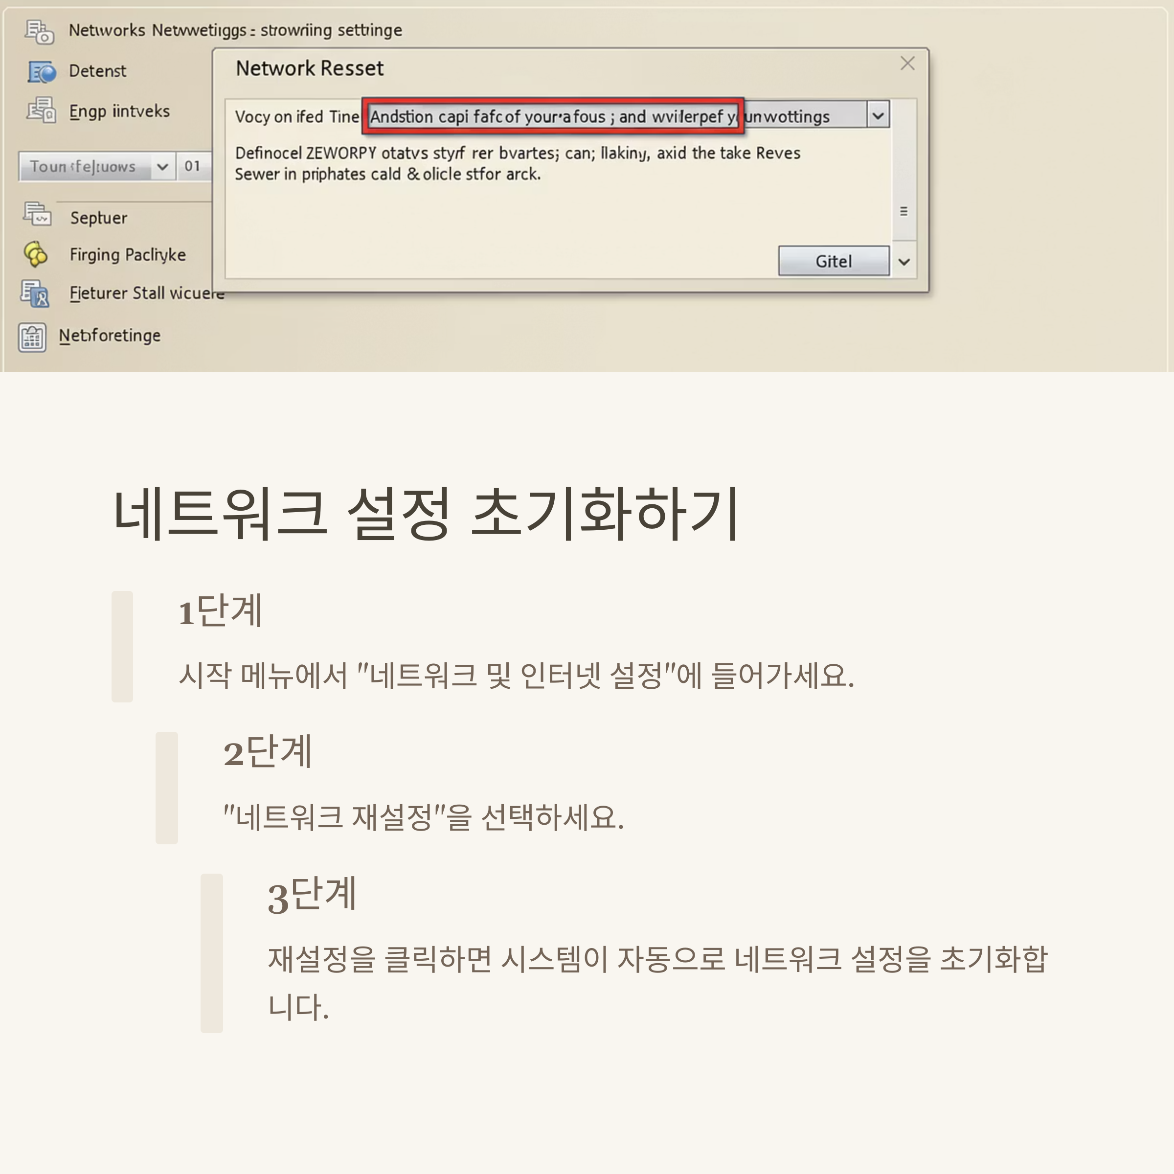Click the Firging Paclryke yellow icon
The image size is (1174, 1174).
point(36,254)
